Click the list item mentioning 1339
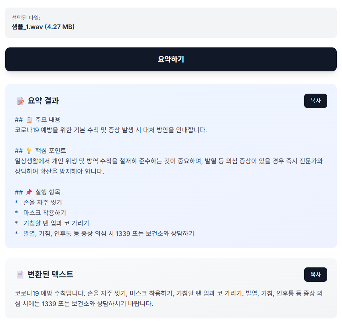The width and height of the screenshot is (342, 322). pos(108,234)
